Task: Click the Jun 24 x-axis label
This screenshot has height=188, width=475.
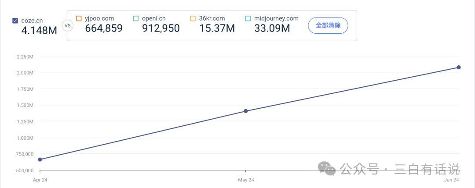Action: coord(452,180)
